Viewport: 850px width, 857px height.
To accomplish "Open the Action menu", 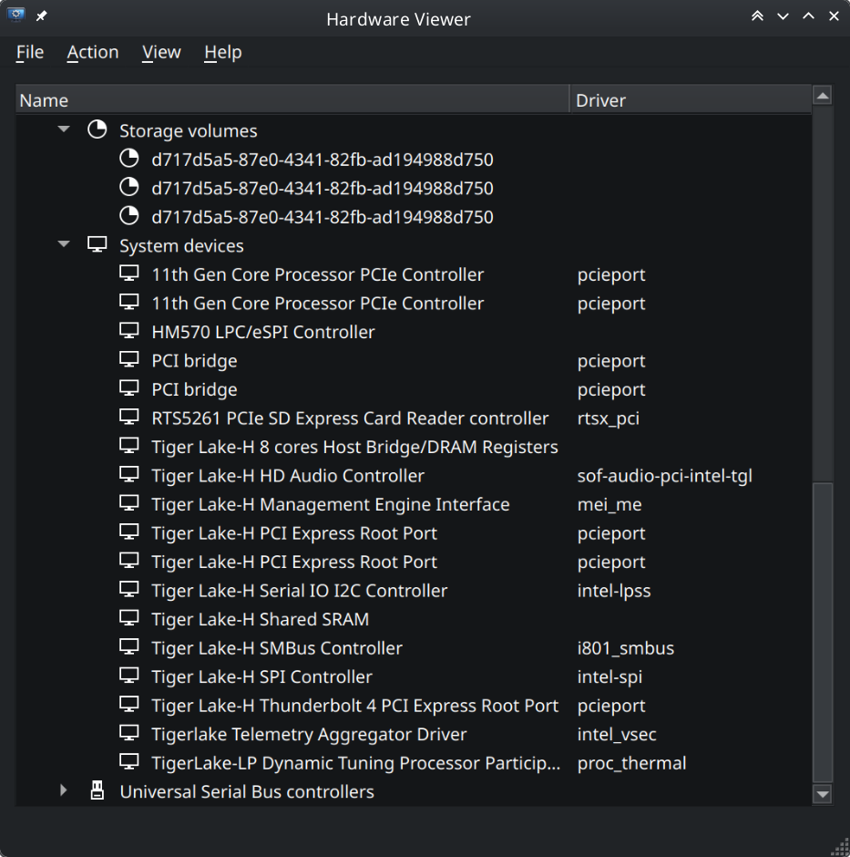I will [x=92, y=52].
